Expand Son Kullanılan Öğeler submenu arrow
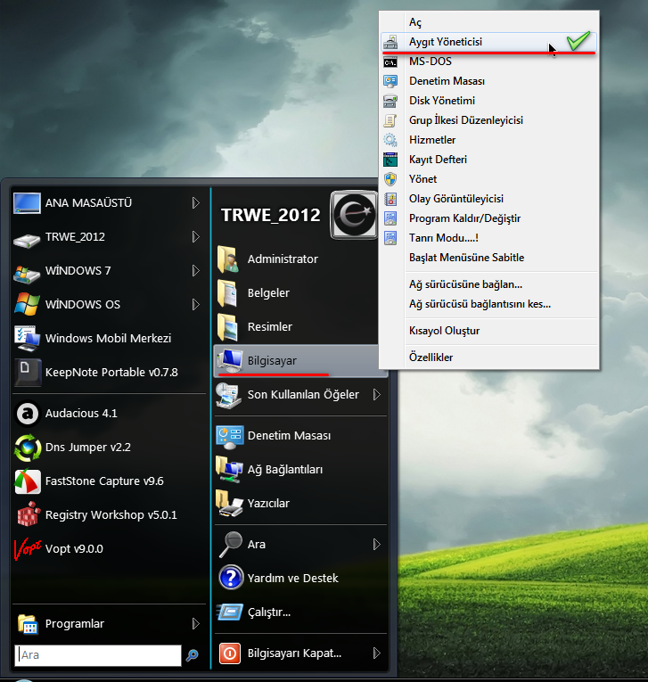 pos(377,395)
